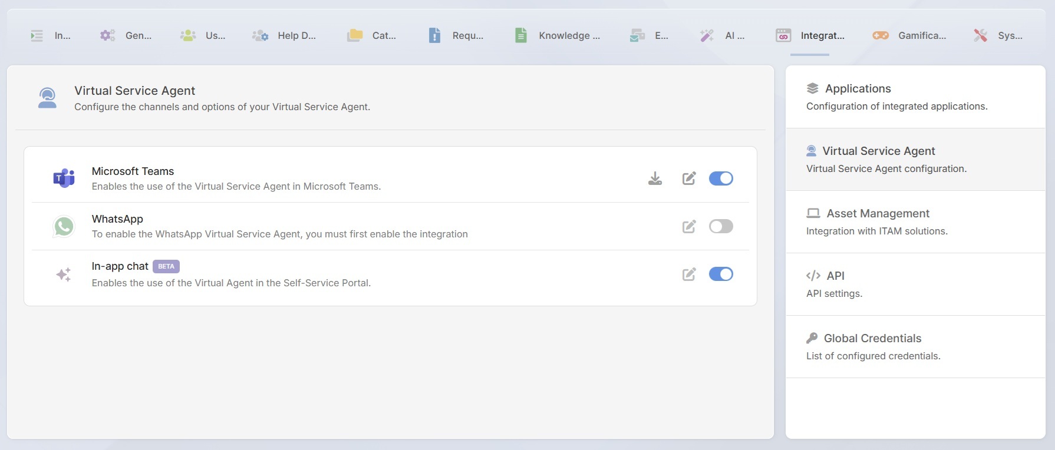Image resolution: width=1055 pixels, height=450 pixels.
Task: Open the Cat... tab
Action: pyautogui.click(x=371, y=35)
